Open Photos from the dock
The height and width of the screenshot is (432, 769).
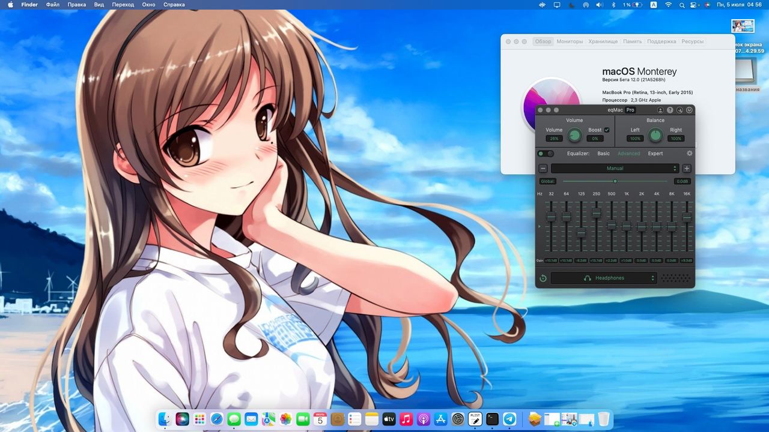click(x=286, y=419)
